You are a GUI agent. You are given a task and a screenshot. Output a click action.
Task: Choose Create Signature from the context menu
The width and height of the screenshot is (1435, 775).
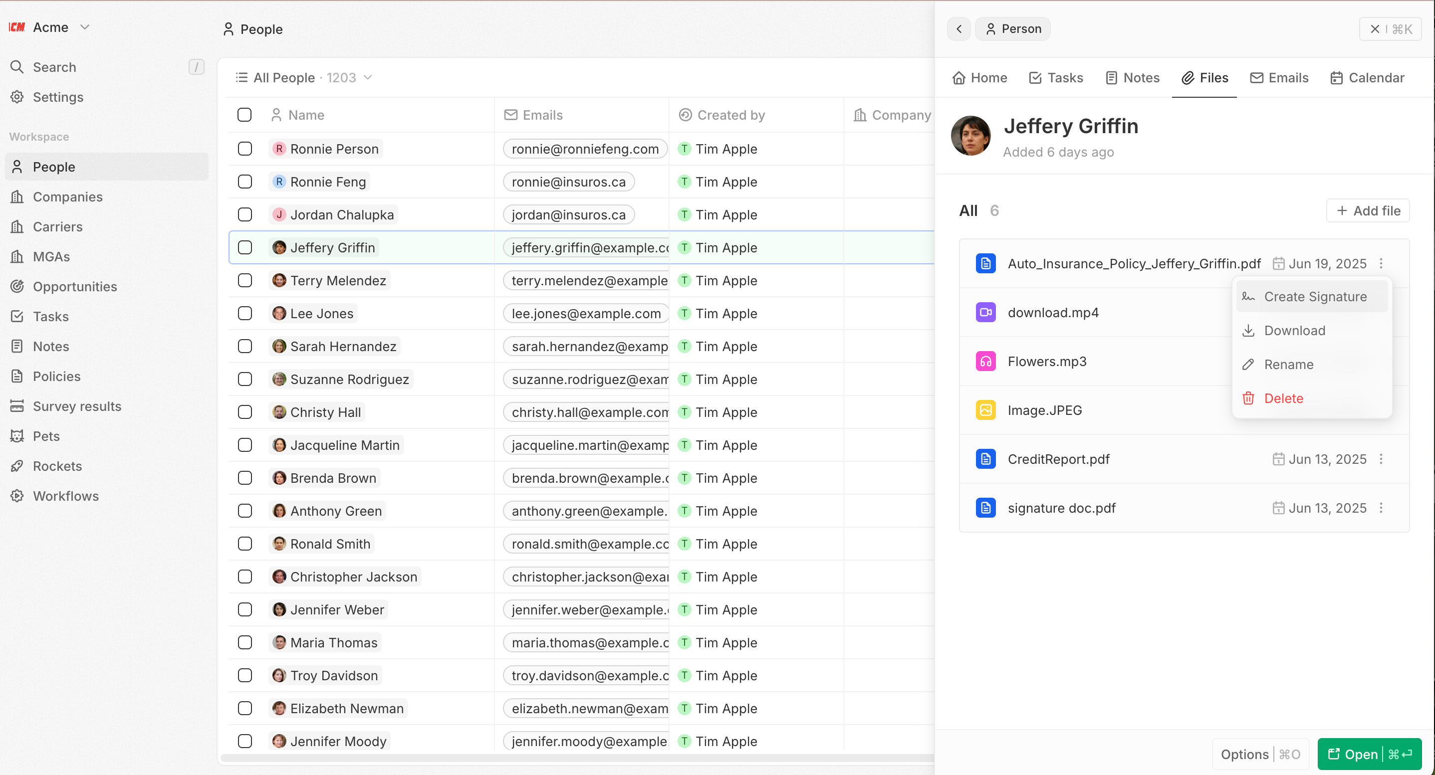(x=1315, y=297)
